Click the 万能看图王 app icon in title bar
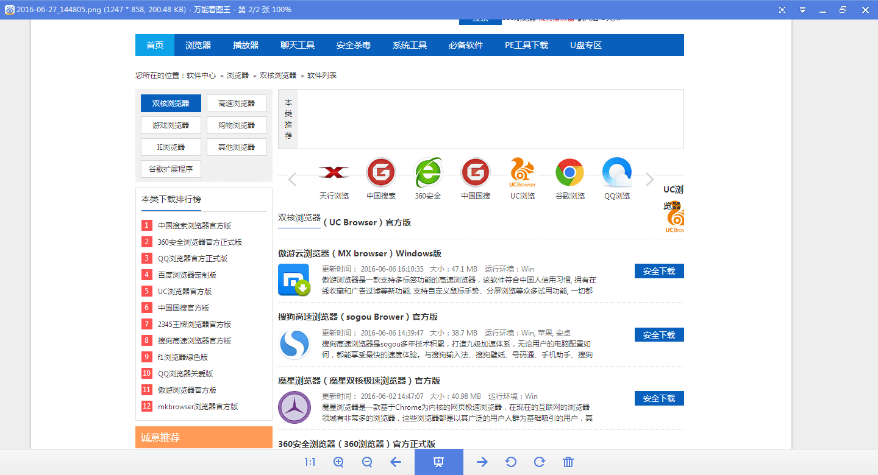This screenshot has width=878, height=475. (9, 10)
